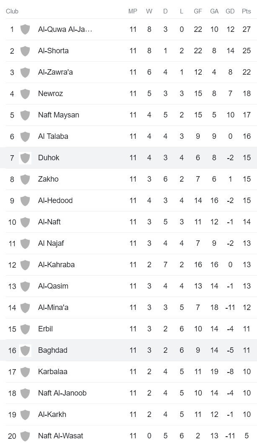Sort by the GF column header
This screenshot has height=448, width=257.
198,12
